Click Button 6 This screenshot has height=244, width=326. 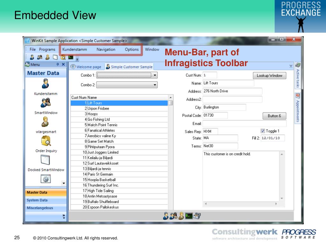point(274,116)
